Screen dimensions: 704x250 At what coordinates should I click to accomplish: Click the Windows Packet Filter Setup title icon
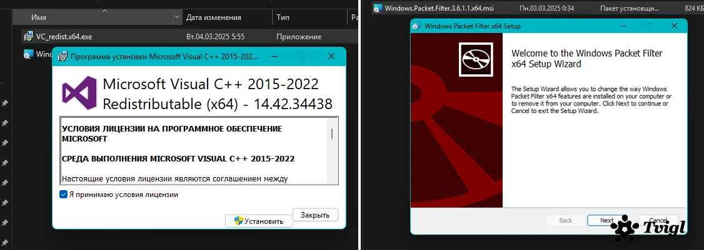tap(417, 26)
